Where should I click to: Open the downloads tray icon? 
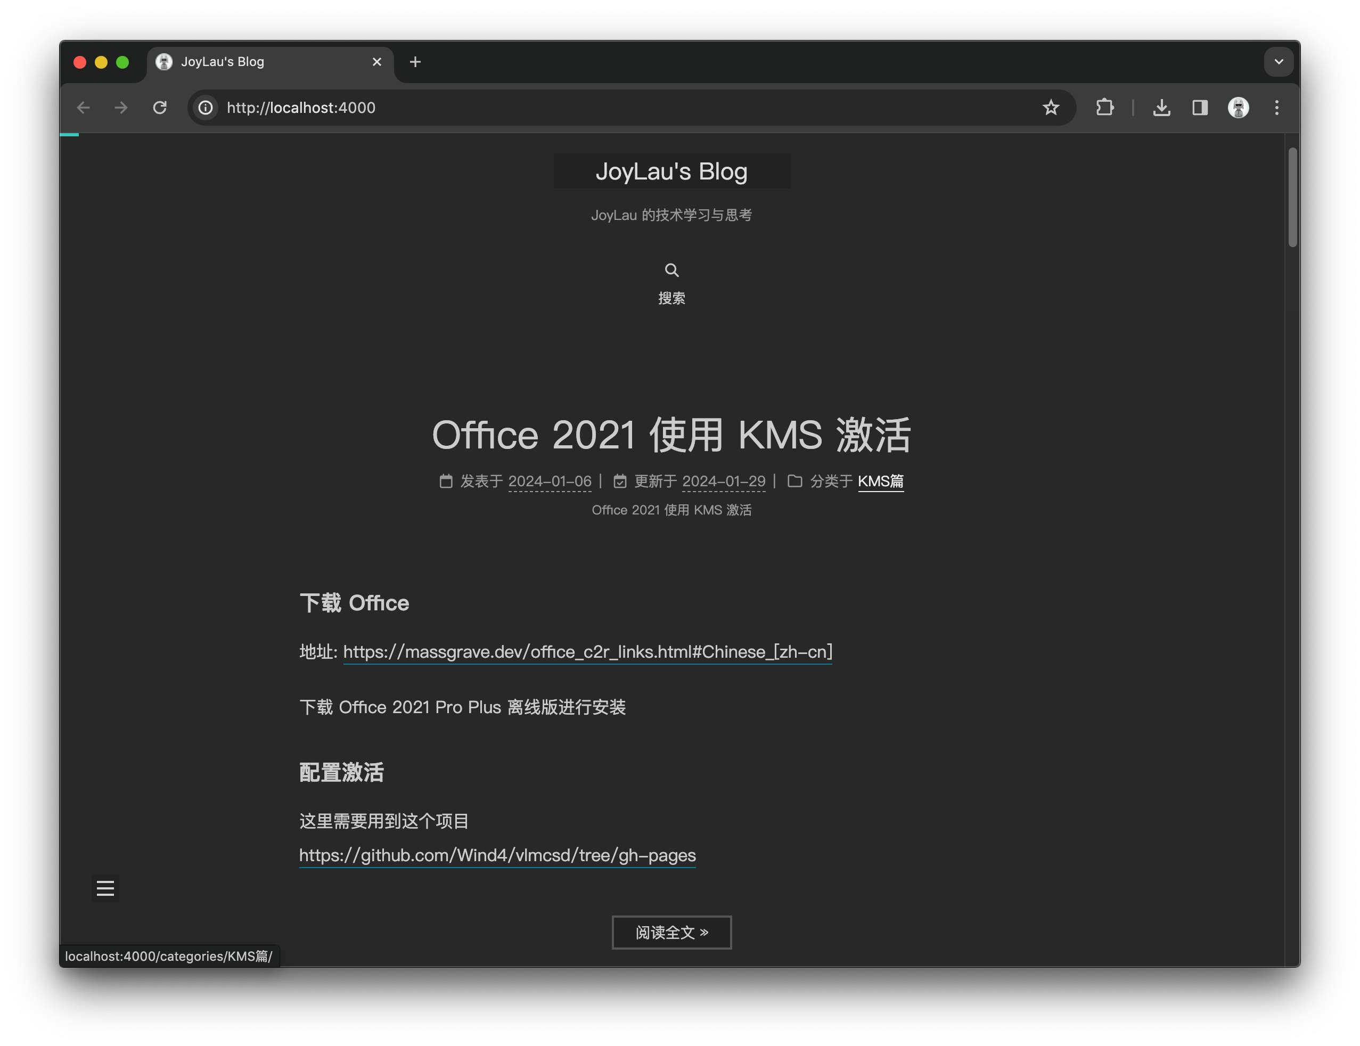click(1161, 108)
